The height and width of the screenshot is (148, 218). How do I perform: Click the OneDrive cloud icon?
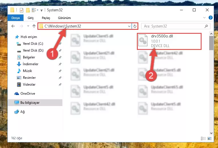[x=17, y=94]
